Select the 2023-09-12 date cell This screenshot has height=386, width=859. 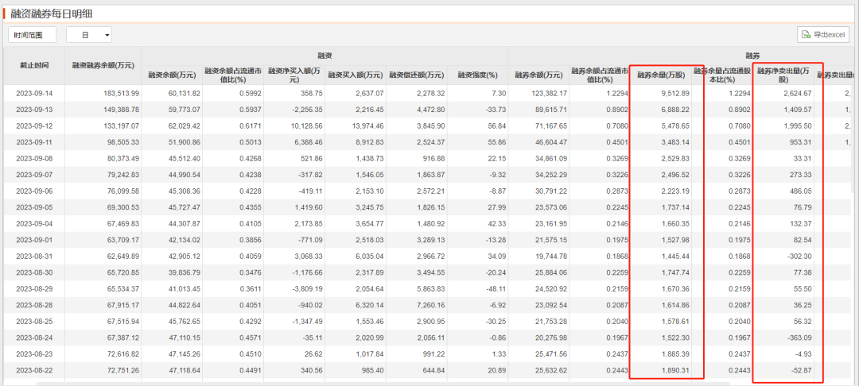pos(34,125)
